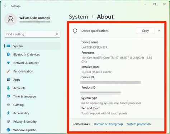Open Windows Update settings
Image resolution: width=170 pixels, height=134 pixels.
click(32, 130)
